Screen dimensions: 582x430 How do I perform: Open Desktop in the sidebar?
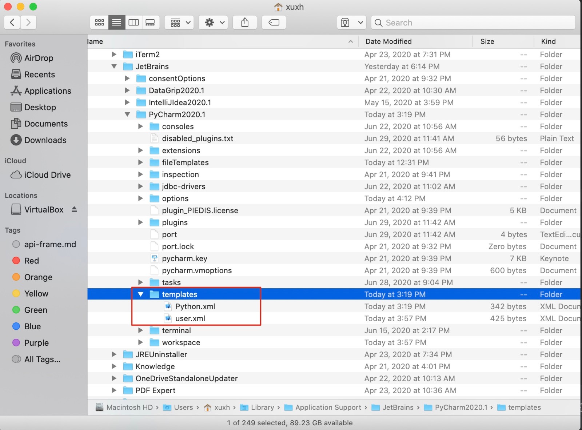click(x=33, y=107)
